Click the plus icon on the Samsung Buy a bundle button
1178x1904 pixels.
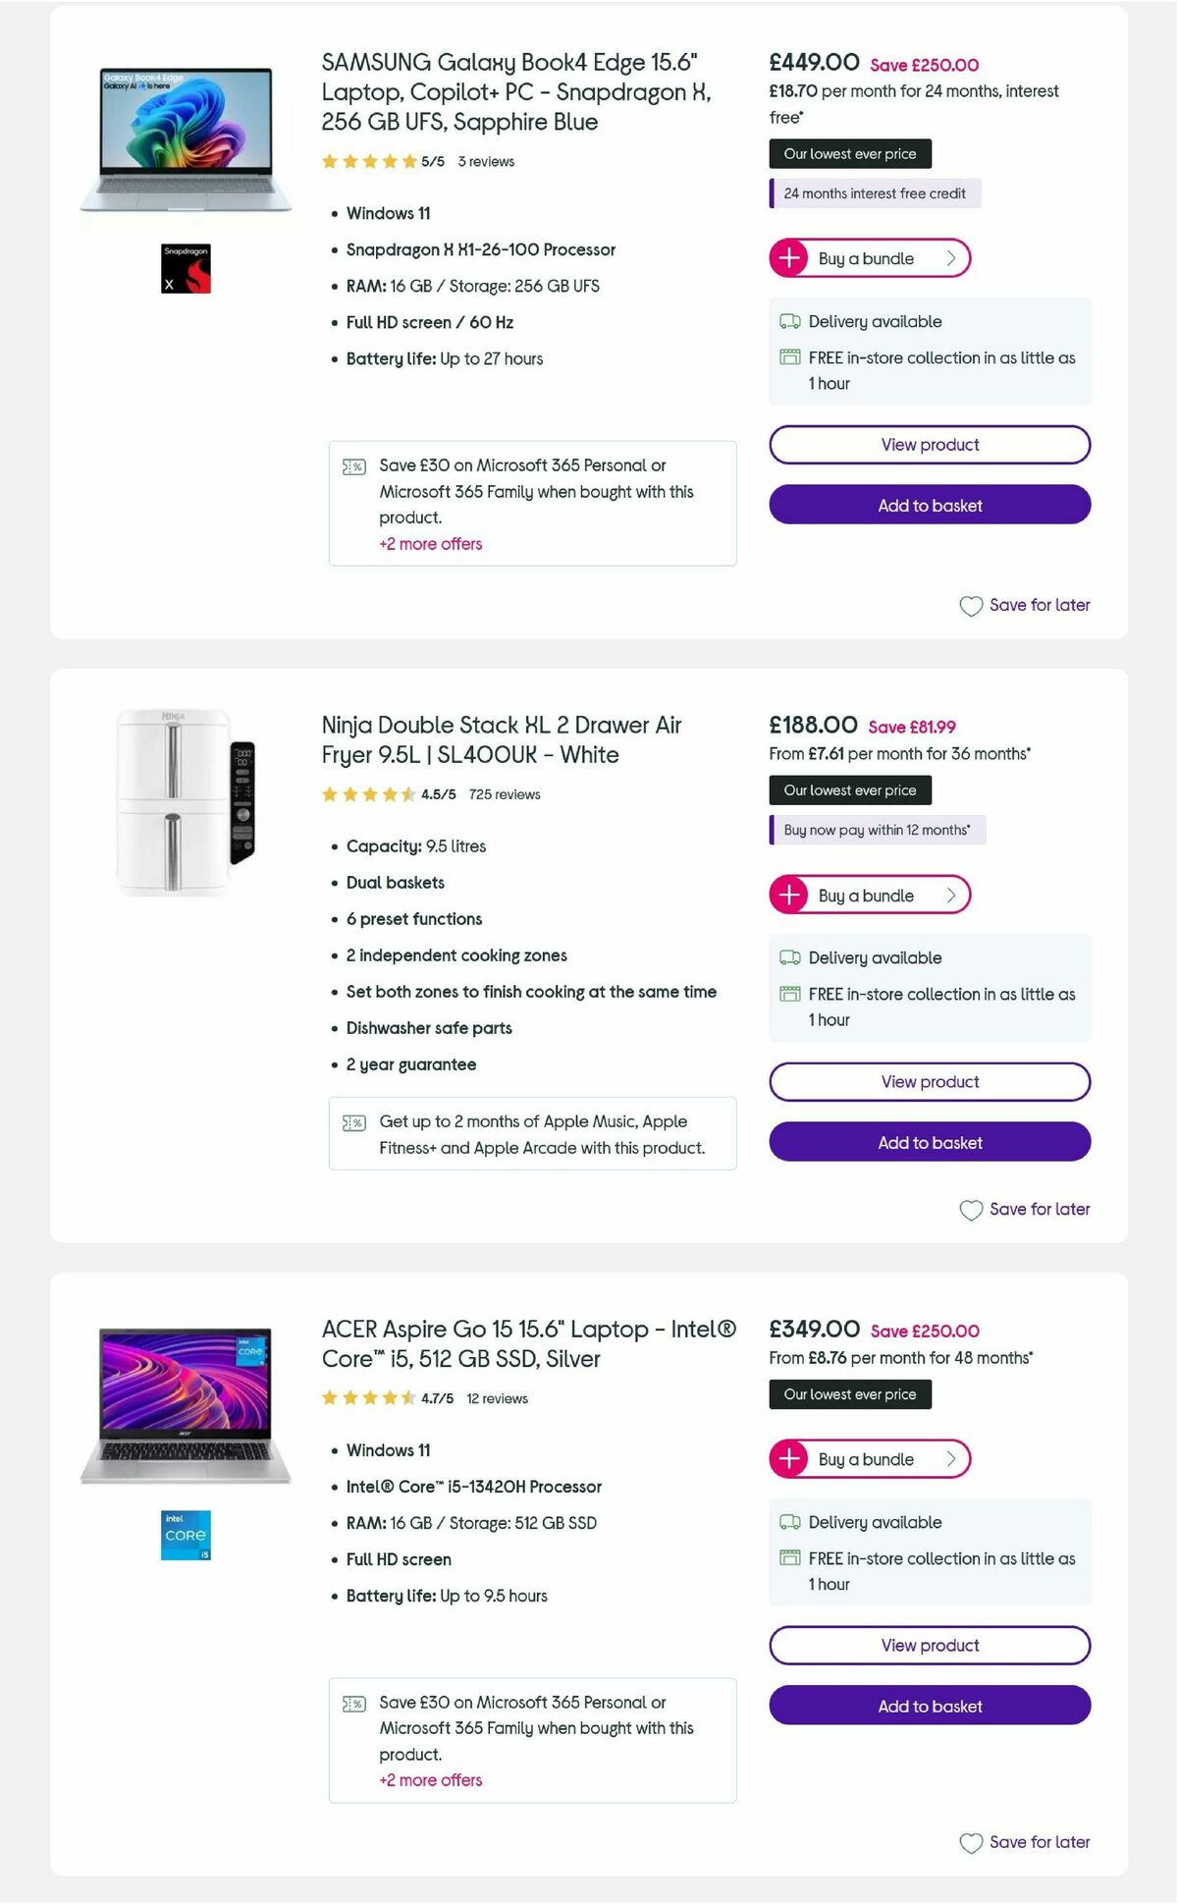coord(789,258)
